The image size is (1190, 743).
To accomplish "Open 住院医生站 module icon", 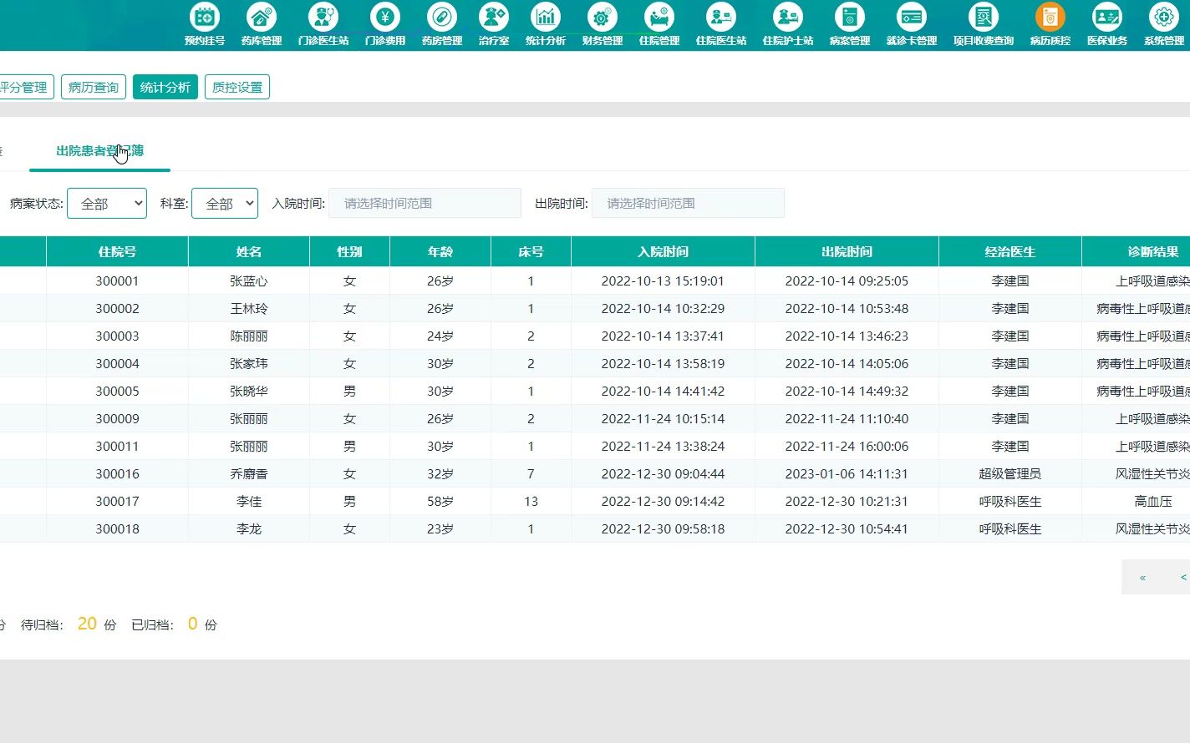I will point(721,17).
